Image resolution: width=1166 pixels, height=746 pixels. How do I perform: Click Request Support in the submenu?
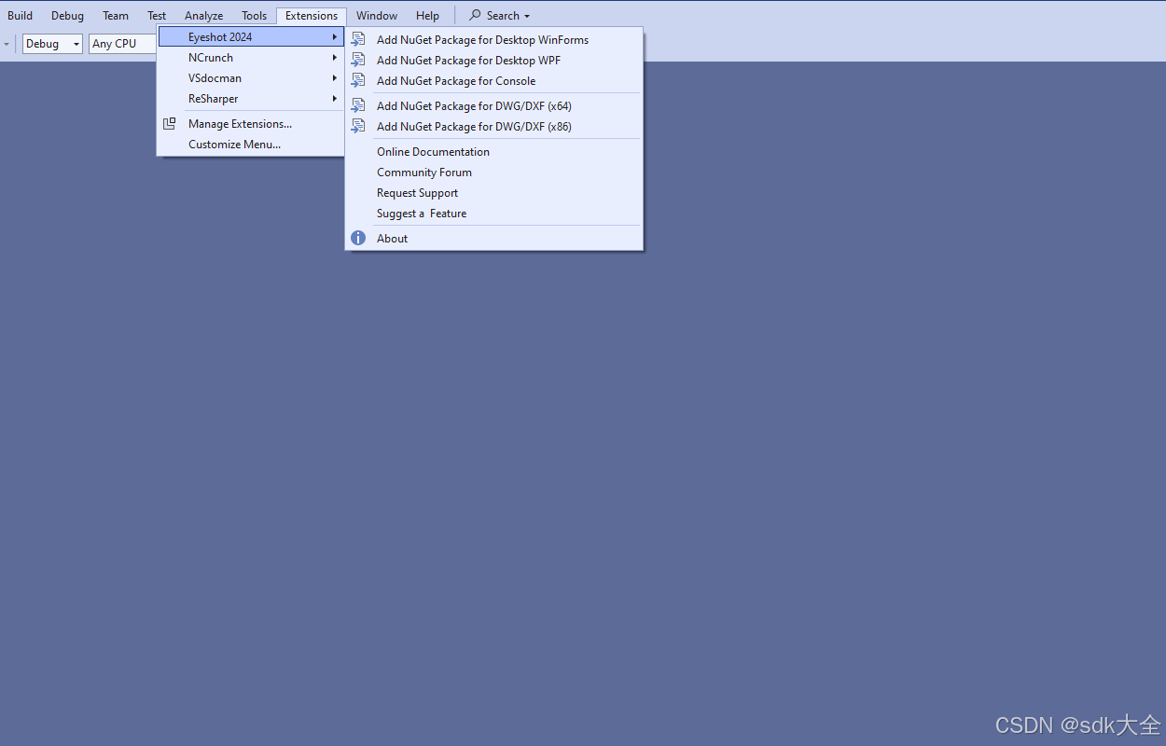point(494,192)
